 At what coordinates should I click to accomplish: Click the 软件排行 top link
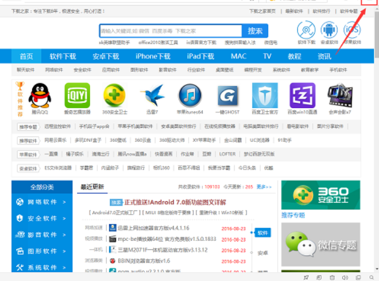pos(322,11)
